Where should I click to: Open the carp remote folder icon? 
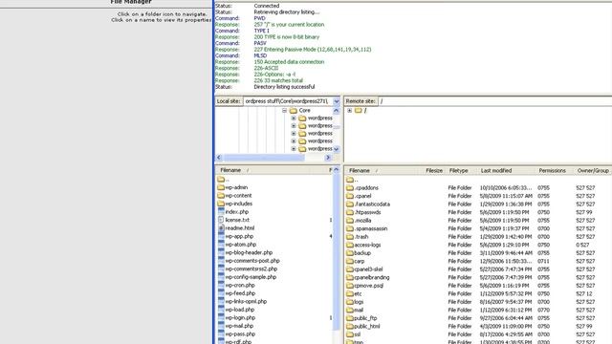click(350, 261)
